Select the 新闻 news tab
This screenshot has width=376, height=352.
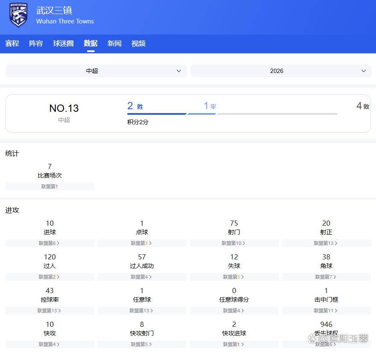pos(114,44)
